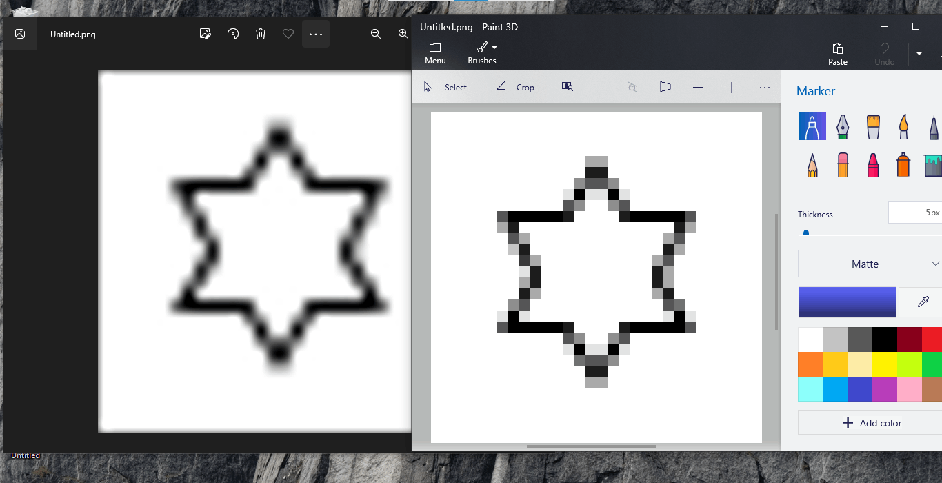Click the pixelated star on canvas

pyautogui.click(x=597, y=272)
